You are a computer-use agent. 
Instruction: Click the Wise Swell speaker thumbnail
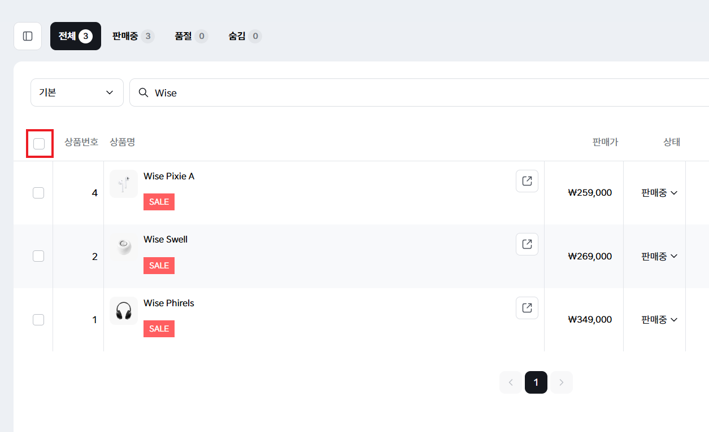coord(124,247)
